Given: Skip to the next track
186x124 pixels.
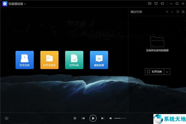Looking at the screenshot, I should (103, 118).
